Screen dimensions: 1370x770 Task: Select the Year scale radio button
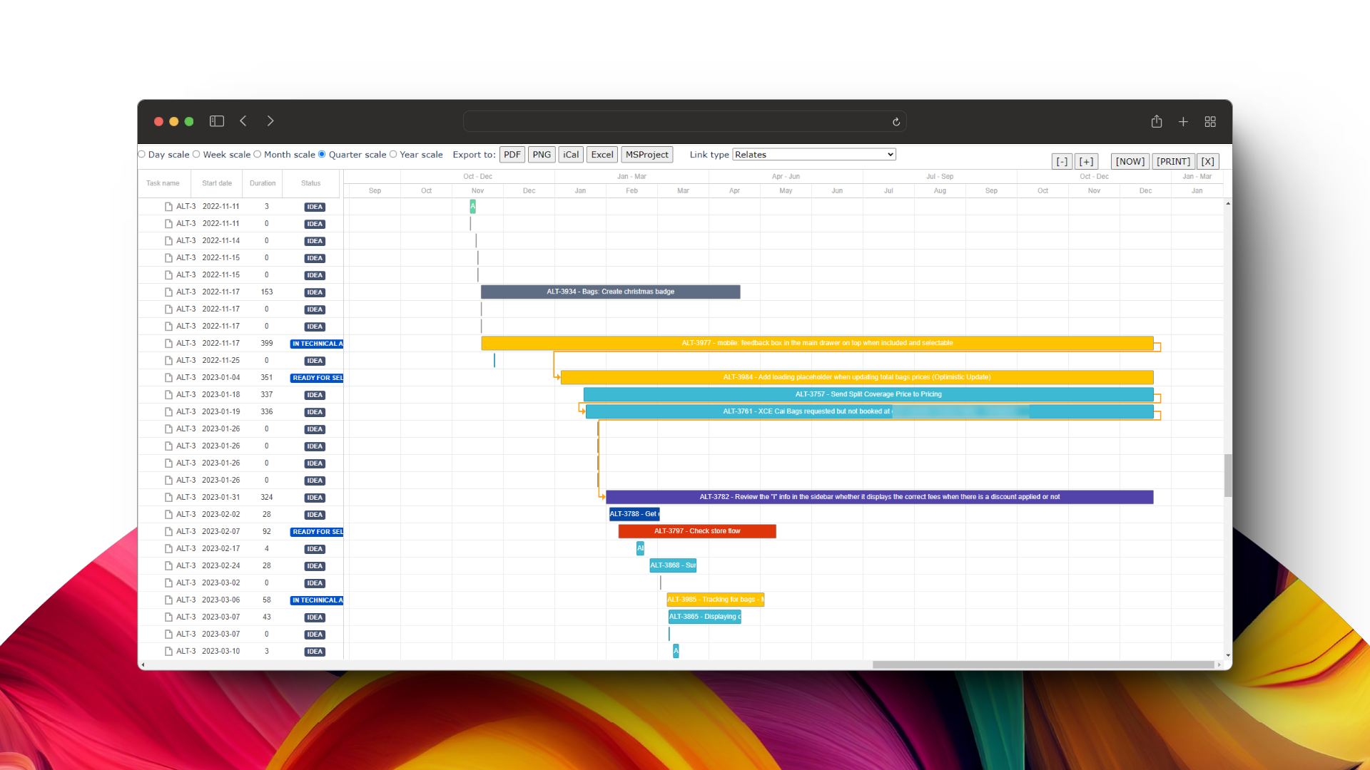pyautogui.click(x=393, y=154)
